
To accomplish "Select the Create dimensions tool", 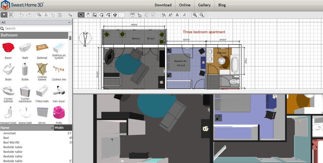I will (115, 15).
